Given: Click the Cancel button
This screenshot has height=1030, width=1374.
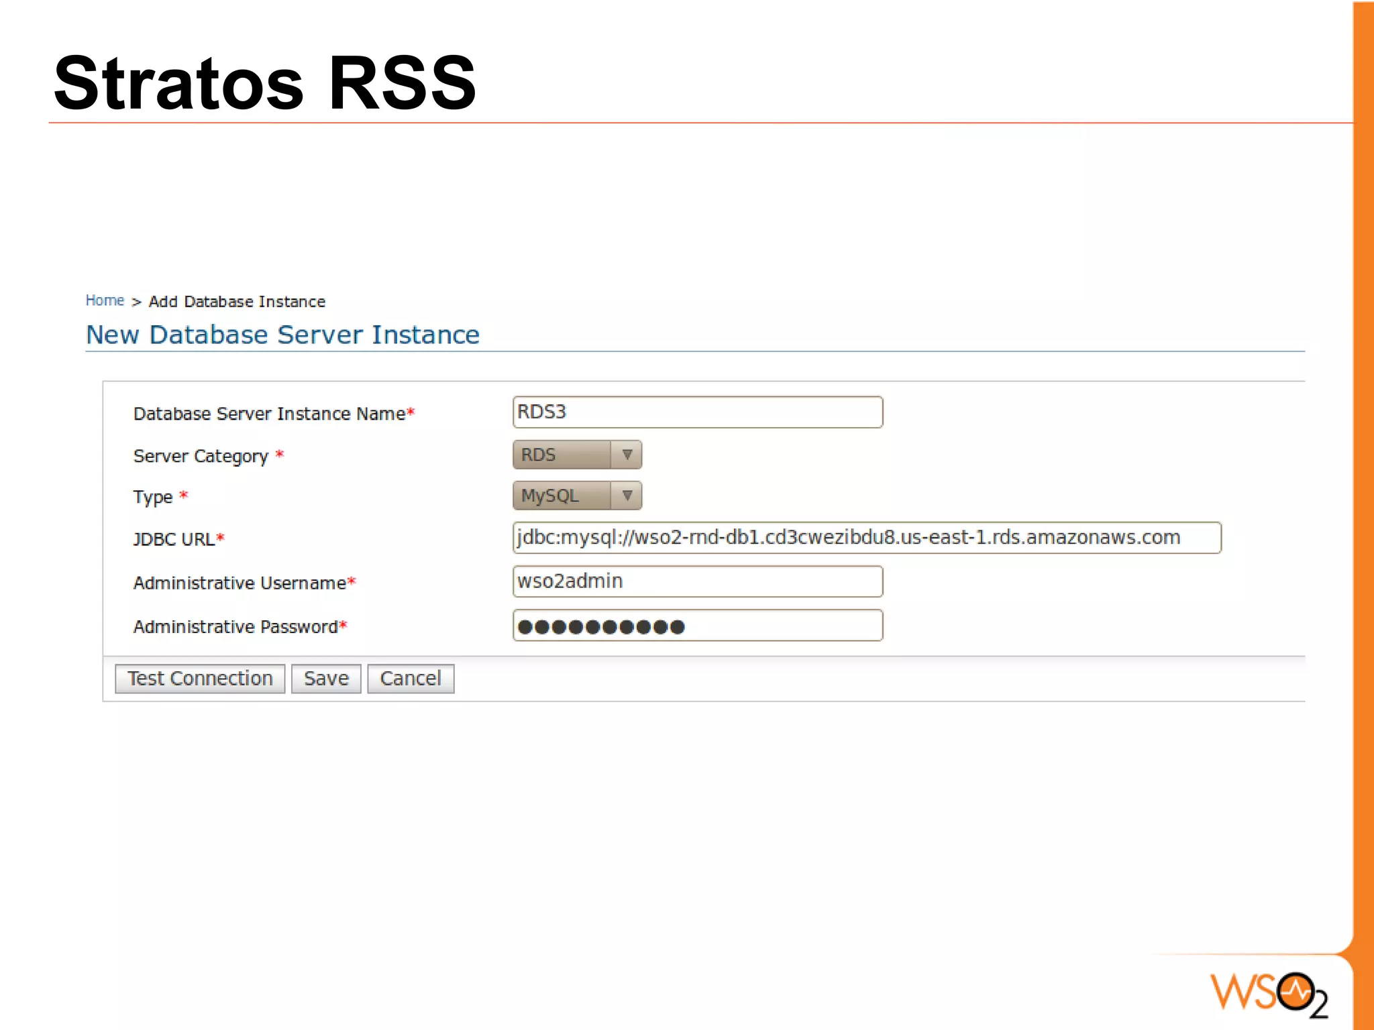Looking at the screenshot, I should (411, 679).
